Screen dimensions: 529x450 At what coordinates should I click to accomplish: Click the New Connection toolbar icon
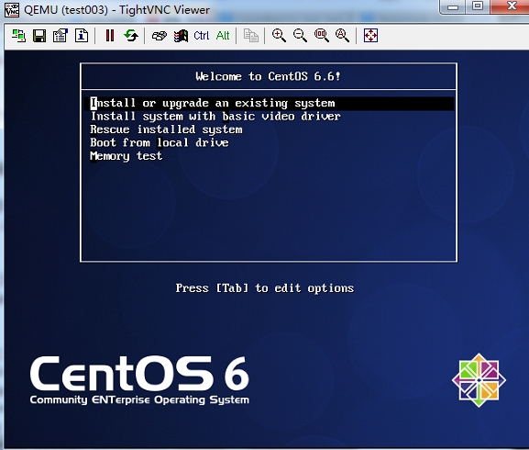[18, 36]
